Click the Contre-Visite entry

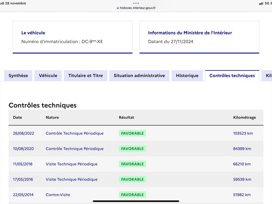pos(58,194)
